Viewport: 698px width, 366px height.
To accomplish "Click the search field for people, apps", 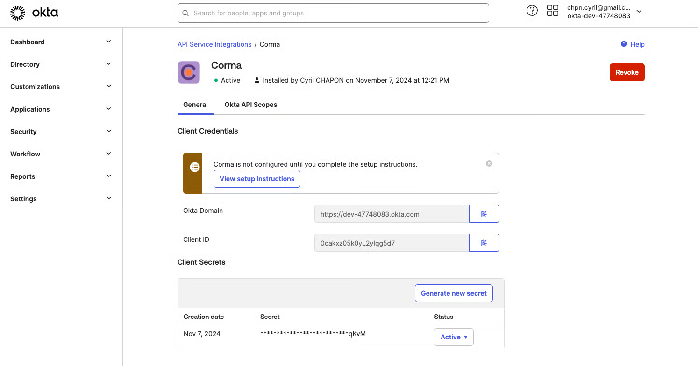I will click(333, 13).
